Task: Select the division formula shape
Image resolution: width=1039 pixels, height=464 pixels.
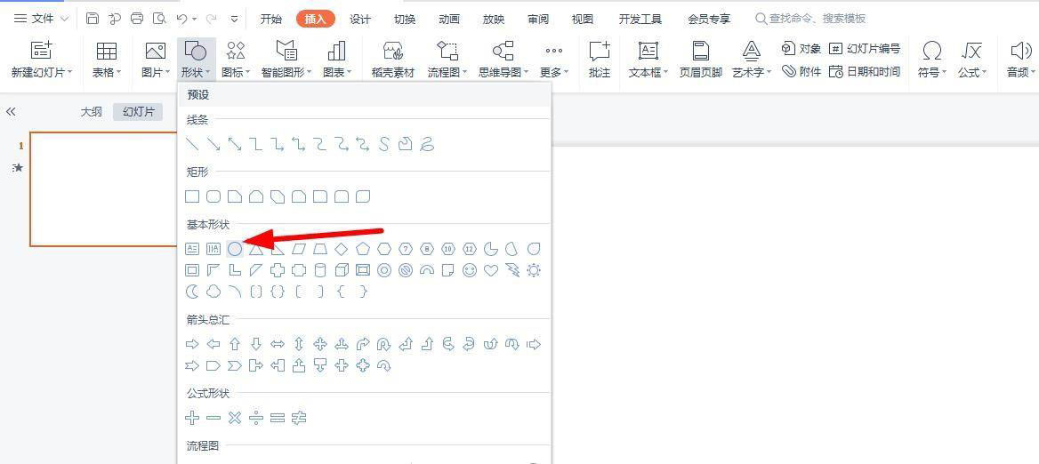Action: 256,418
